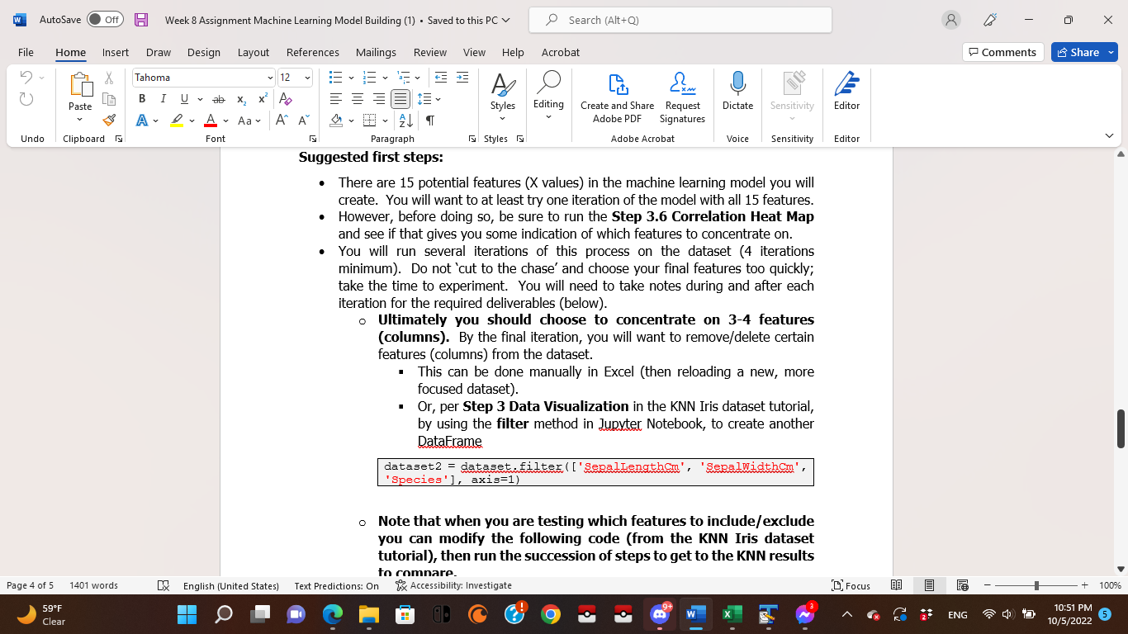Click the Clear All Formatting icon
The image size is (1128, 634).
click(286, 99)
